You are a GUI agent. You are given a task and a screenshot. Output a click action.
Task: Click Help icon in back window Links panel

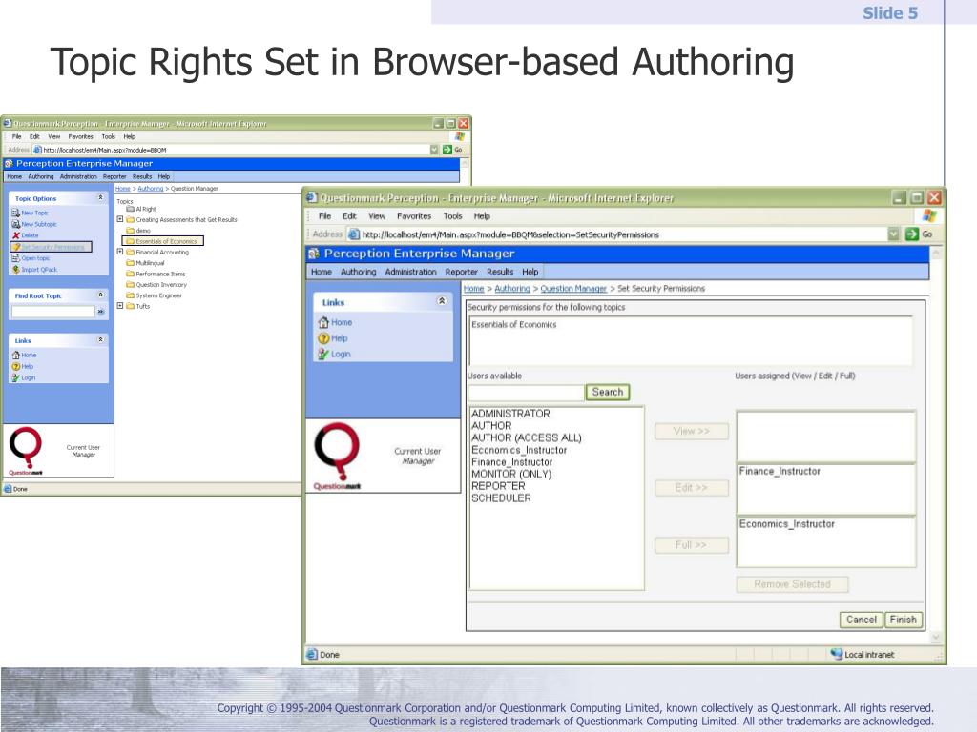[15, 366]
